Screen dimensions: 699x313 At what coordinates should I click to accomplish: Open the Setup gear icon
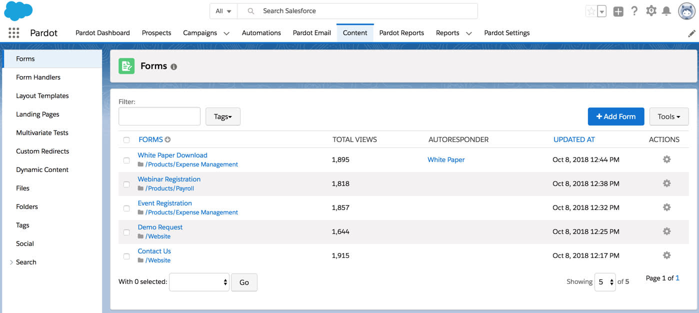(x=651, y=10)
